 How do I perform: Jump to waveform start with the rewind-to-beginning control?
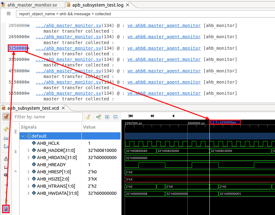click(130, 116)
